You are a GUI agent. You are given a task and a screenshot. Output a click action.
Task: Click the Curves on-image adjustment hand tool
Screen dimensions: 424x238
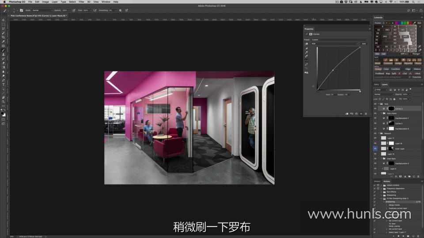(307, 44)
